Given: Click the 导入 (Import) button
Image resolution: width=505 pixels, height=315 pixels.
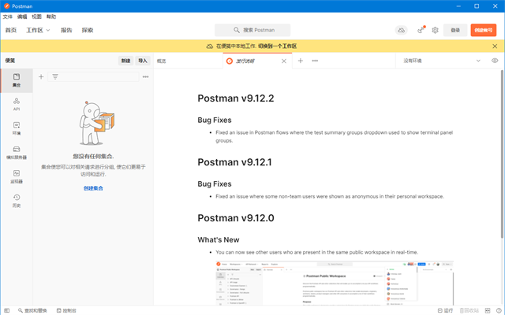Looking at the screenshot, I should [x=143, y=61].
